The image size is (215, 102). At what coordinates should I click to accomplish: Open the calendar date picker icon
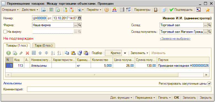(79, 18)
